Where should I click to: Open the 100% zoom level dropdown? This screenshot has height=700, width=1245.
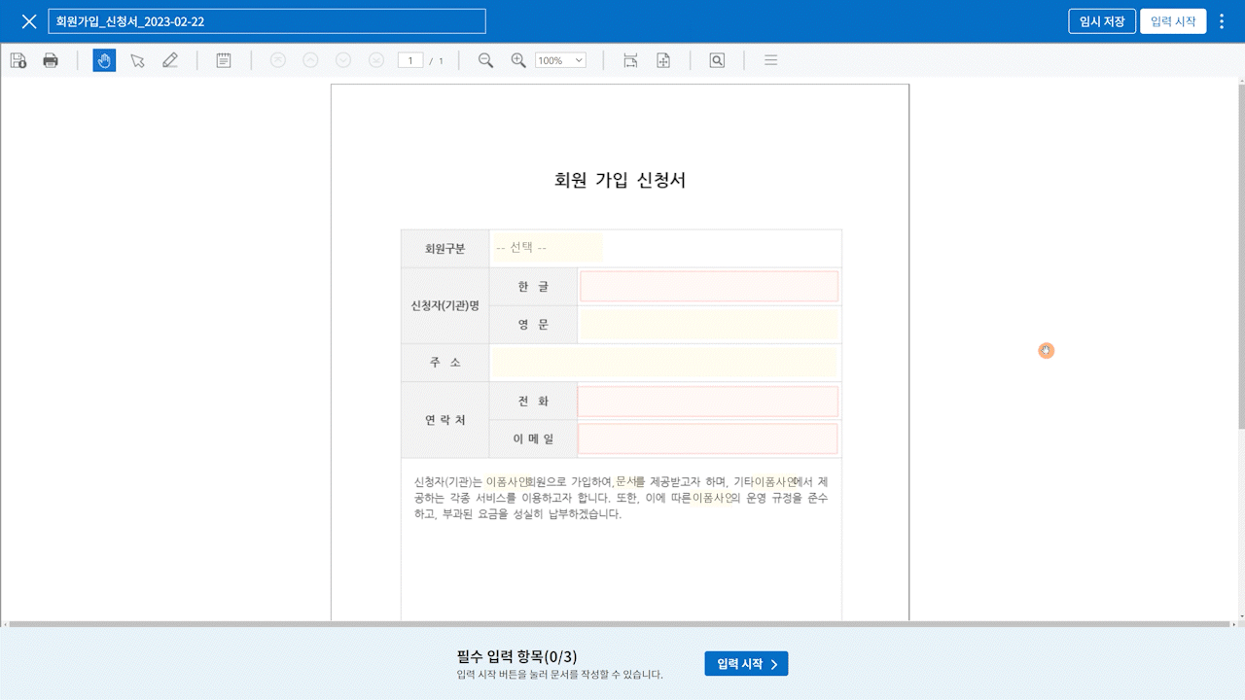560,60
